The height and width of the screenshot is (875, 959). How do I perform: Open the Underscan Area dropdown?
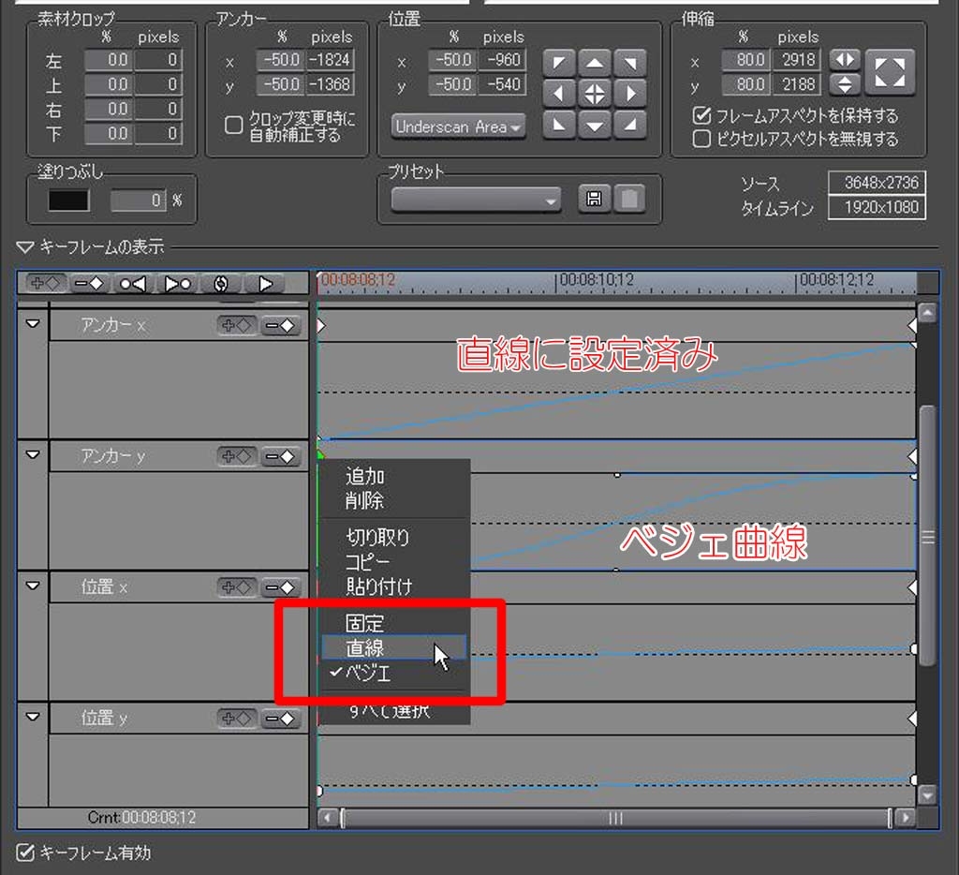tap(458, 126)
